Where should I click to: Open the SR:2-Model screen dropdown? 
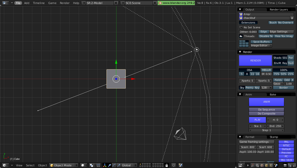[x=84, y=3]
